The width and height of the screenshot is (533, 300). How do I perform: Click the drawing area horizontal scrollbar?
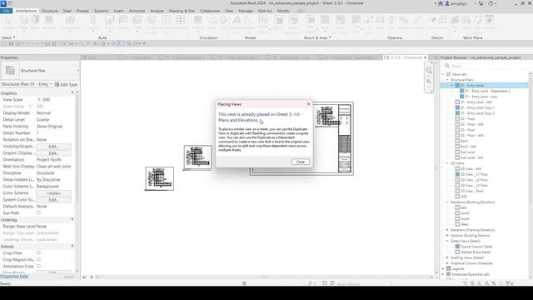264,277
